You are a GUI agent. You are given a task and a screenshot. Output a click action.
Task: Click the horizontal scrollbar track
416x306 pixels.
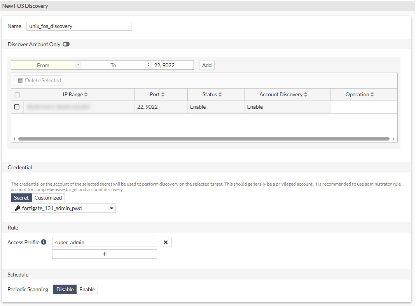pyautogui.click(x=204, y=139)
